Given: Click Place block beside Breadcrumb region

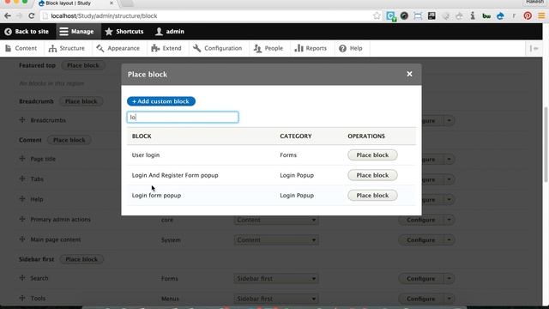Looking at the screenshot, I should [81, 101].
